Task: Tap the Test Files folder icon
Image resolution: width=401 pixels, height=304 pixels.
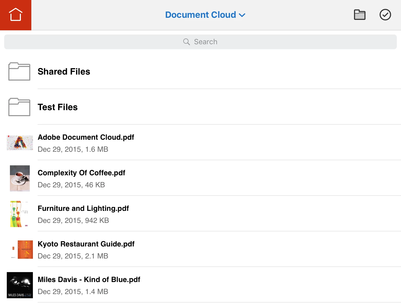Action: [x=19, y=107]
